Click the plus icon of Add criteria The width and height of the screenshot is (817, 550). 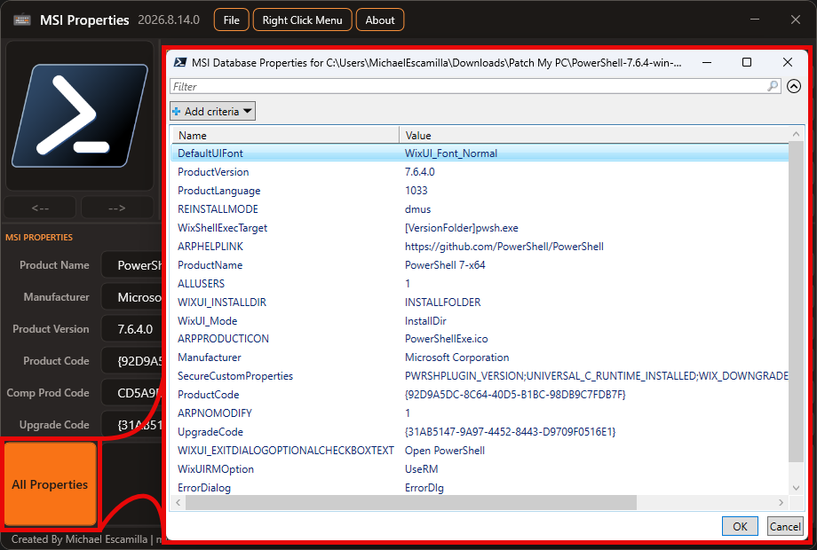177,112
